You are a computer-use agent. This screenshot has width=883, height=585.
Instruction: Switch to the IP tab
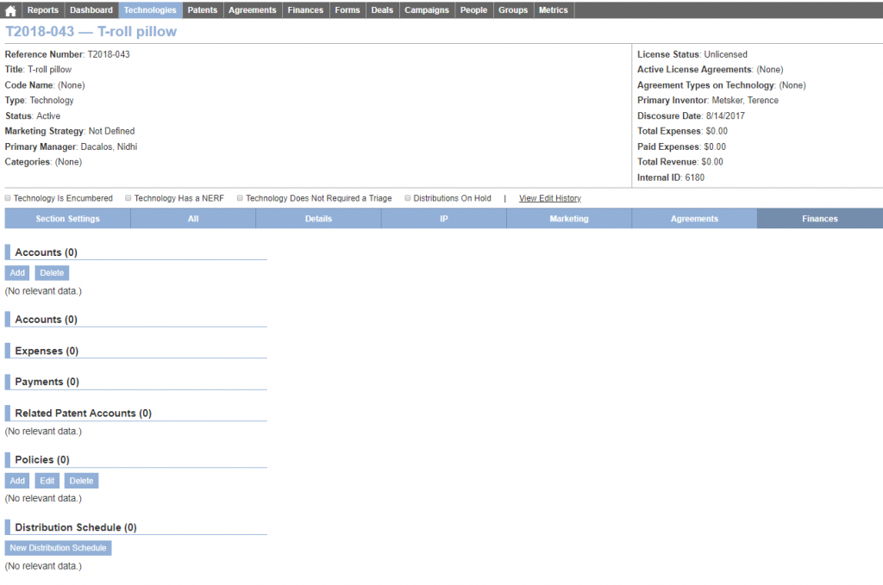[444, 219]
